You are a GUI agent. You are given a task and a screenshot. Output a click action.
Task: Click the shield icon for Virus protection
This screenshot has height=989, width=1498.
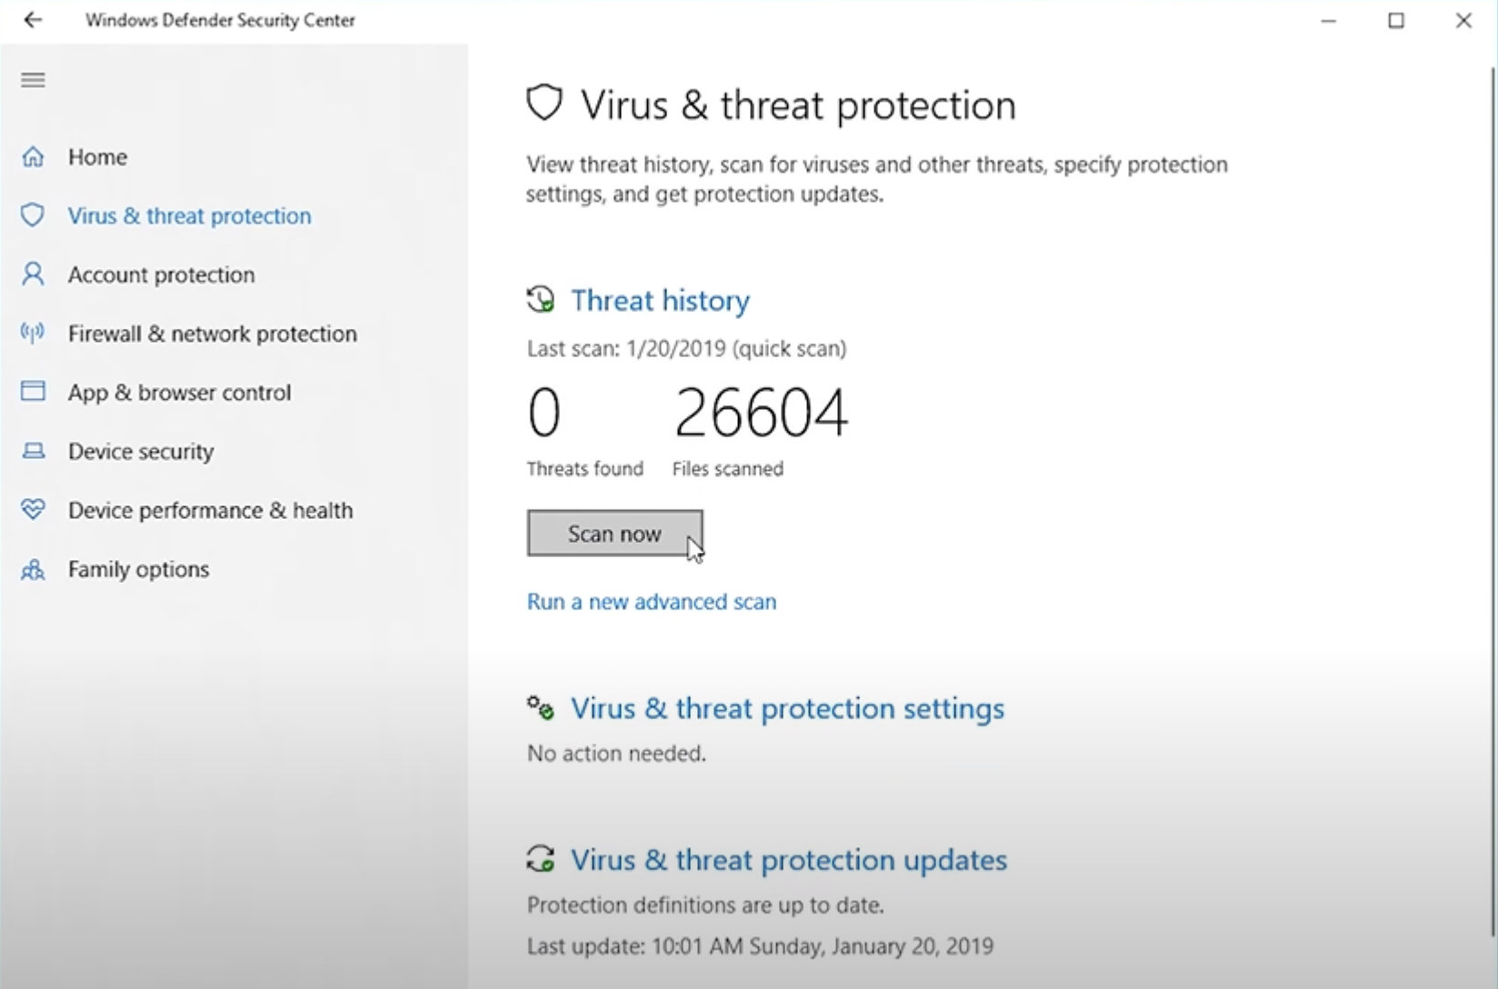coord(33,215)
